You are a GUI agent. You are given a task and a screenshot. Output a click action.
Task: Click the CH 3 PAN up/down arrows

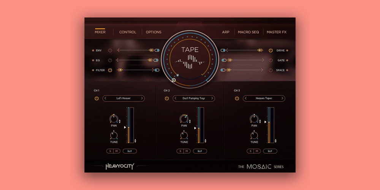point(260,122)
